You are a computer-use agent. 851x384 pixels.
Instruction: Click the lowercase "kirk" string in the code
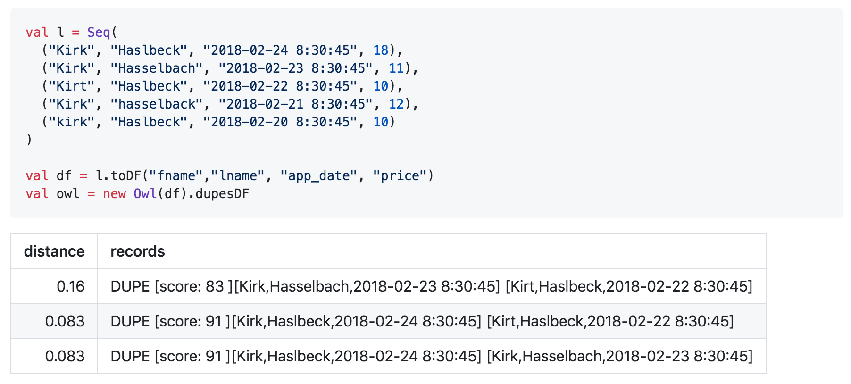pos(72,122)
